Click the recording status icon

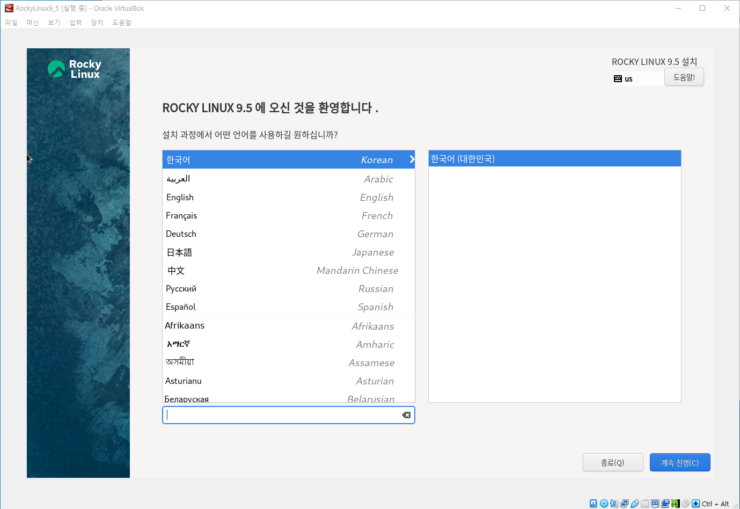tap(665, 504)
